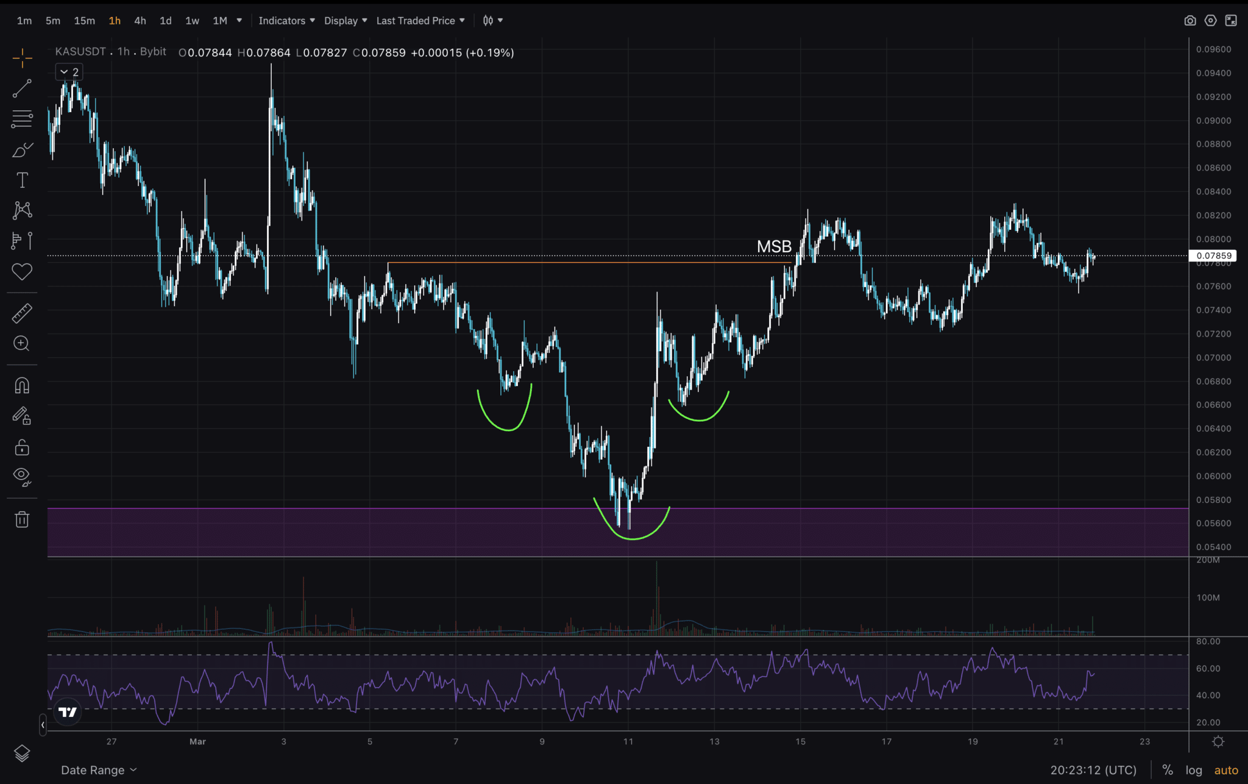The image size is (1248, 784).
Task: Click the 0.09600 price axis label
Action: point(1213,49)
